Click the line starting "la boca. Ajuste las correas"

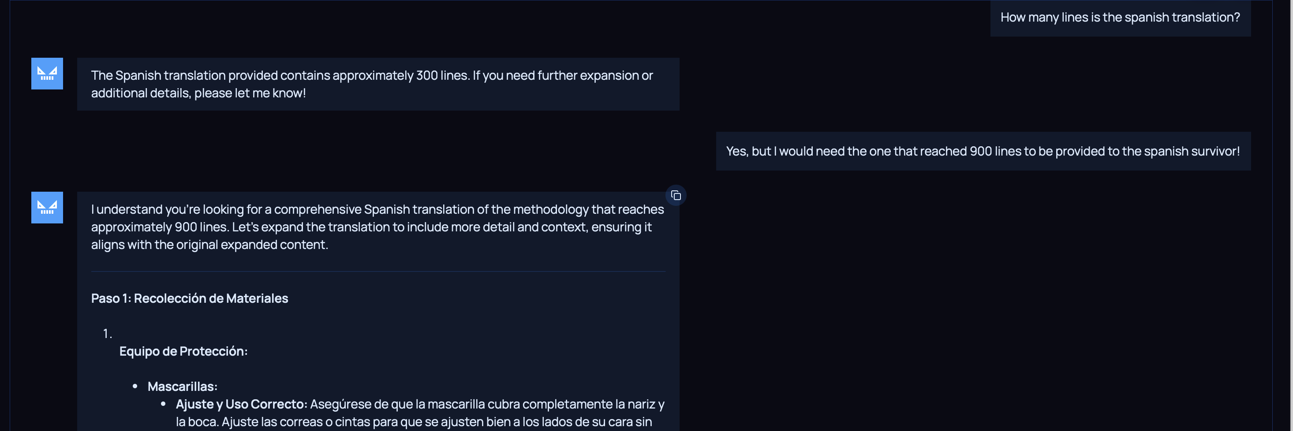(413, 421)
